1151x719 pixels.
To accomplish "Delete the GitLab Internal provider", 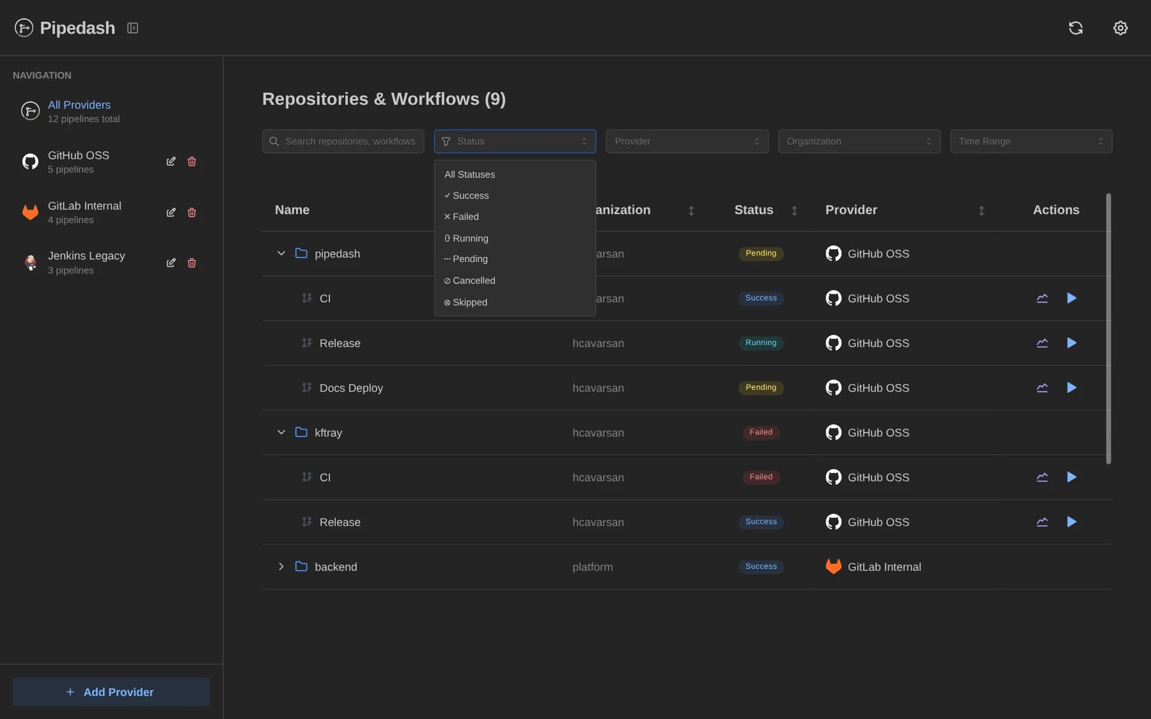I will [192, 212].
